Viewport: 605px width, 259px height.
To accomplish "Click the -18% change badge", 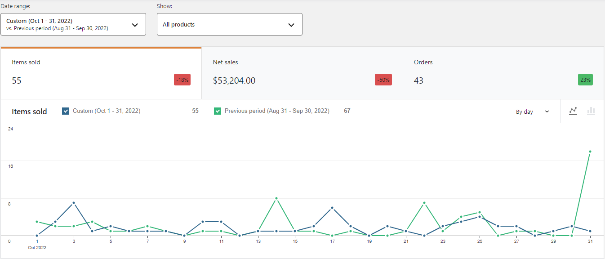I will 182,80.
